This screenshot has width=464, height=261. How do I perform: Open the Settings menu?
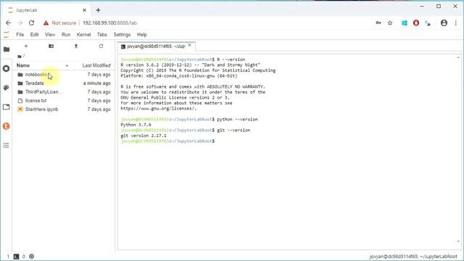point(122,35)
